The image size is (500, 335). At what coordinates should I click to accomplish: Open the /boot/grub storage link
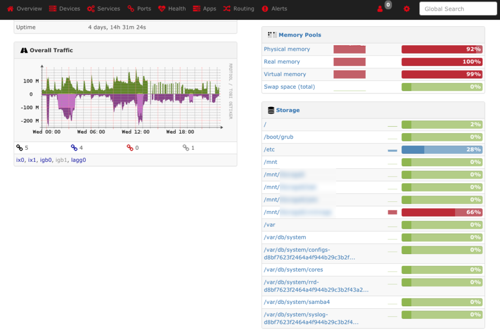click(x=278, y=137)
